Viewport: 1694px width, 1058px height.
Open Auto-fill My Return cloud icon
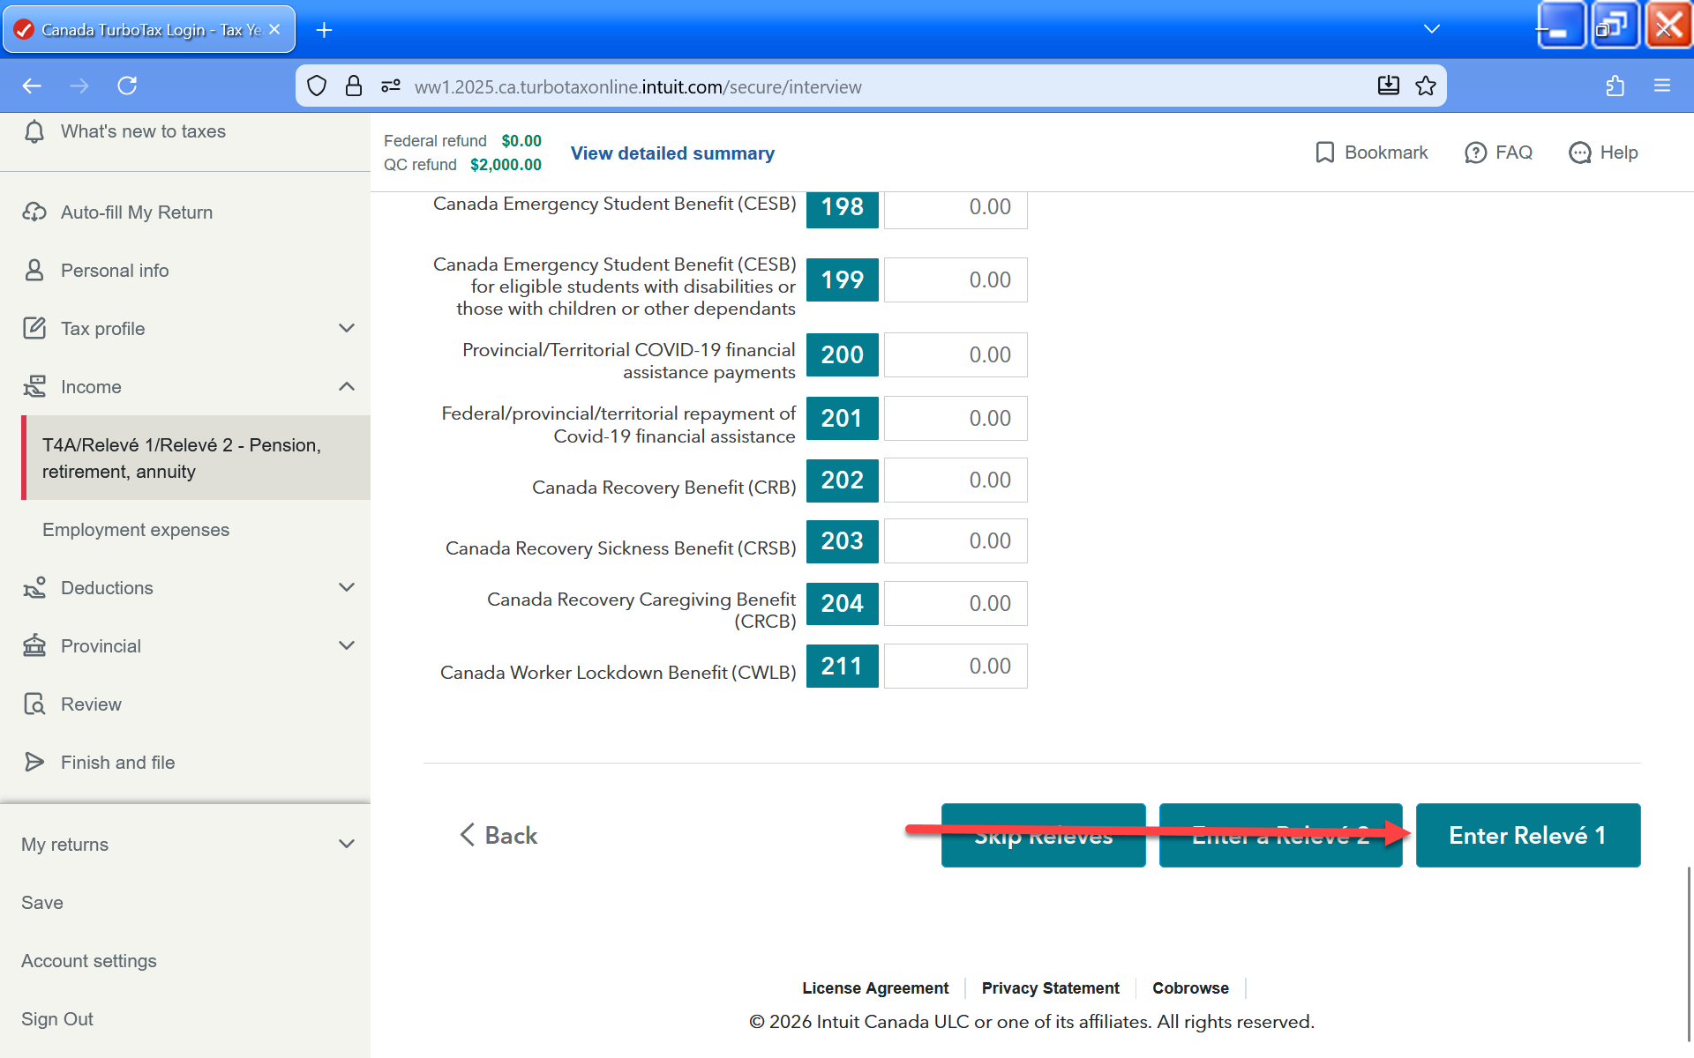[34, 212]
